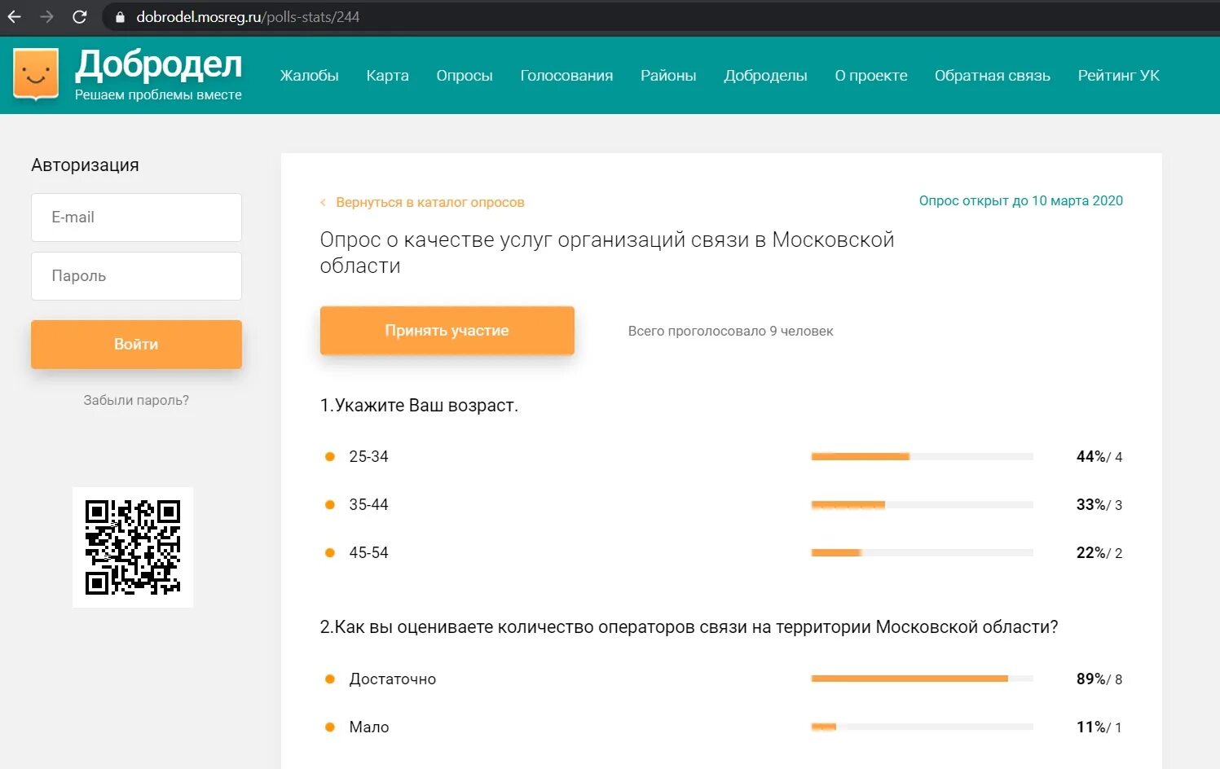Click the Мало answer label

pos(368,727)
